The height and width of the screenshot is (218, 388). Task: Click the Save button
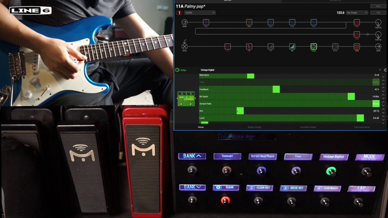click(378, 6)
